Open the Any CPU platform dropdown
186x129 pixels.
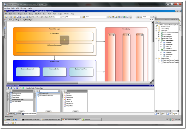click(81, 17)
